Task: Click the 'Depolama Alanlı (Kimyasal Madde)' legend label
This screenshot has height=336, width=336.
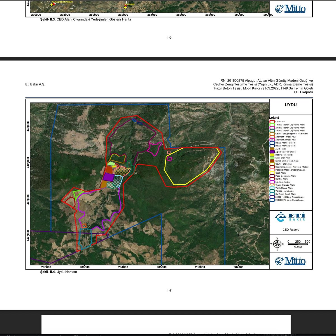Action: [292, 167]
